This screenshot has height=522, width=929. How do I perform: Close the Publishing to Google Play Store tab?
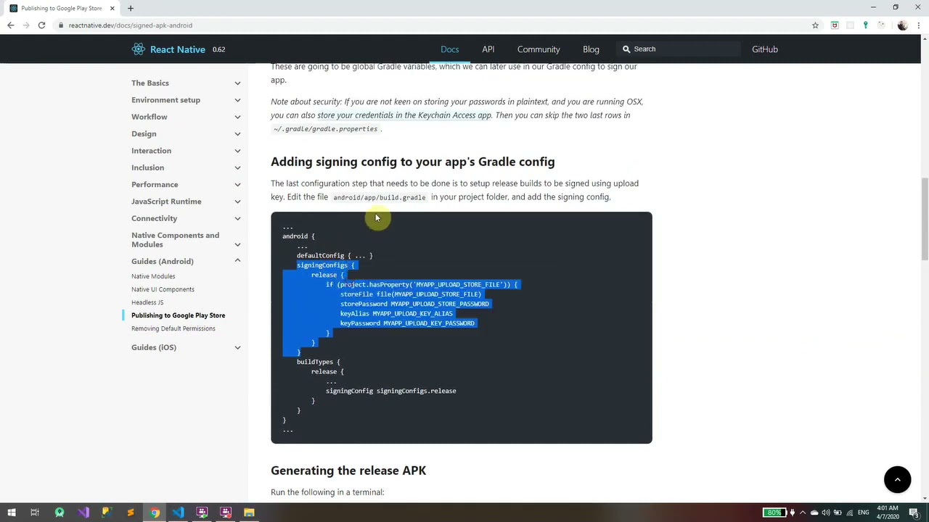coord(112,8)
